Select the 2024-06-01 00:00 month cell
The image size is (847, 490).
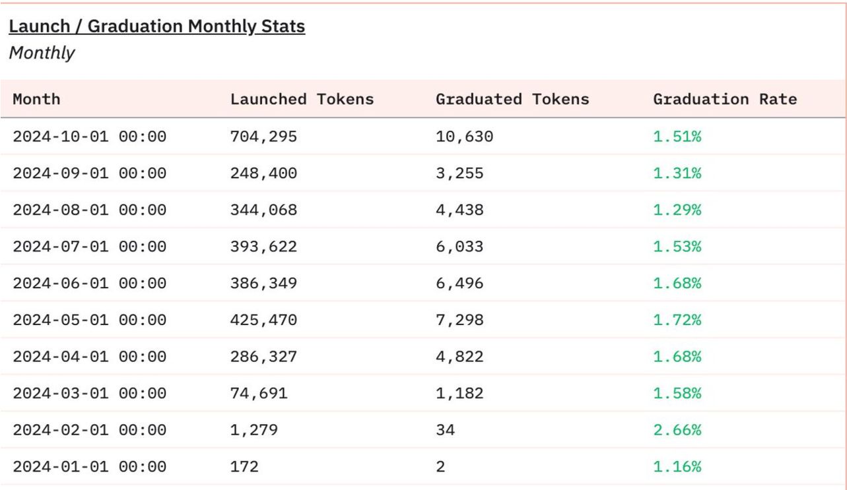point(90,284)
